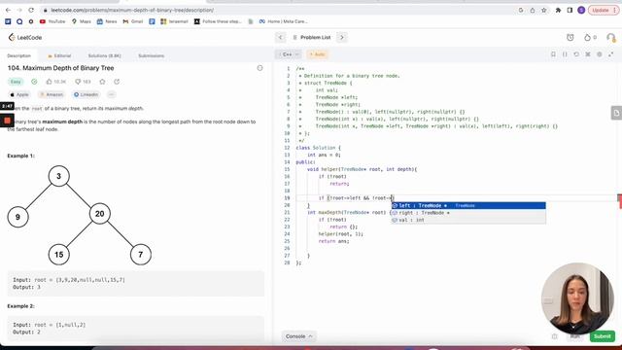Open the Submissions tab
Screen dimensions: 622x350
(152, 55)
